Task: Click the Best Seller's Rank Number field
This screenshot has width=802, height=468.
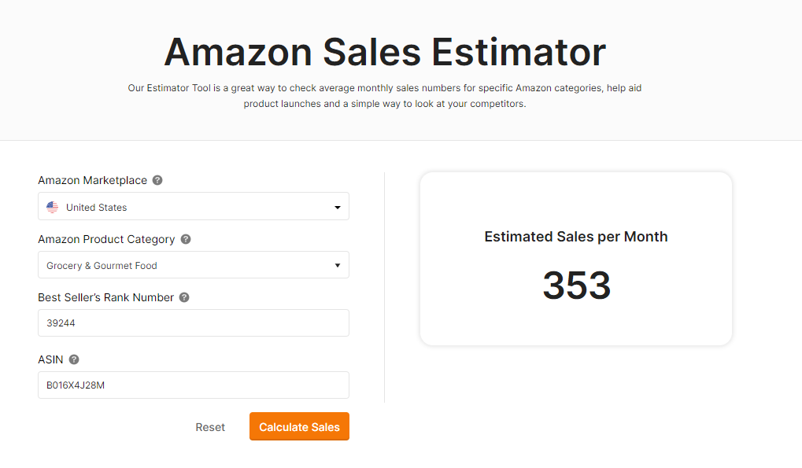Action: 194,323
